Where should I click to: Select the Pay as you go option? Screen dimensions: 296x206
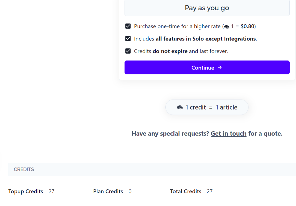pyautogui.click(x=207, y=8)
